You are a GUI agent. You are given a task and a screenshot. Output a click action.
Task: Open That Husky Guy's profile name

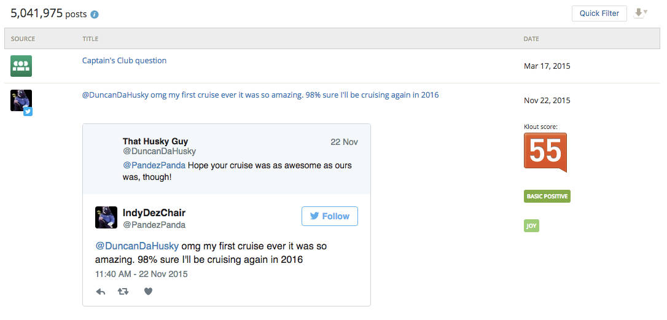click(155, 142)
